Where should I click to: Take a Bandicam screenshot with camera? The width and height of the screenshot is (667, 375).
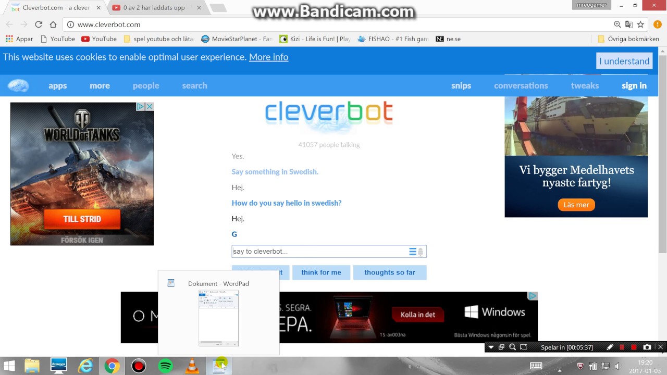coord(647,347)
